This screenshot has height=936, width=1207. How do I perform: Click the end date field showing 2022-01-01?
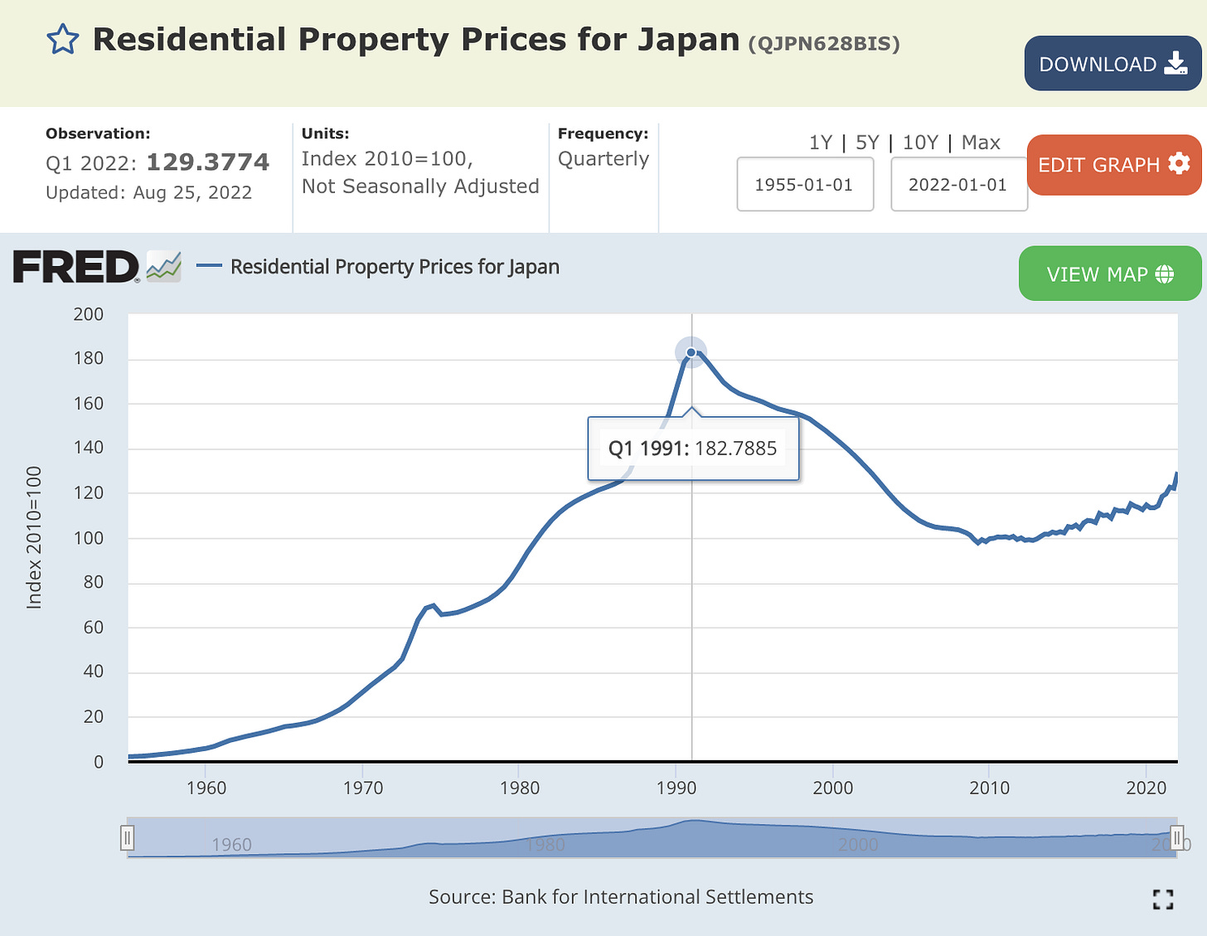click(958, 184)
